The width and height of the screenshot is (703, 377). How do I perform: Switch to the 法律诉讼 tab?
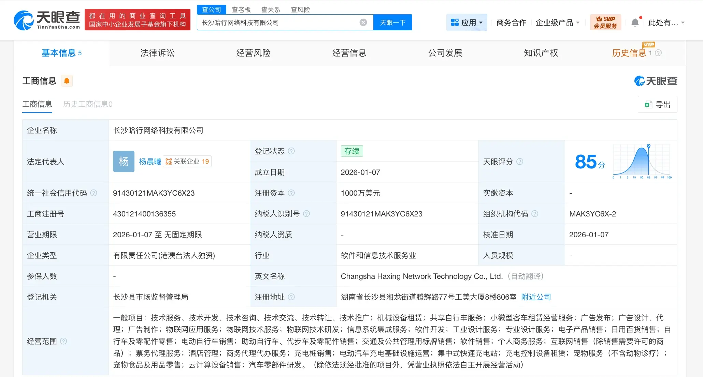coord(157,53)
